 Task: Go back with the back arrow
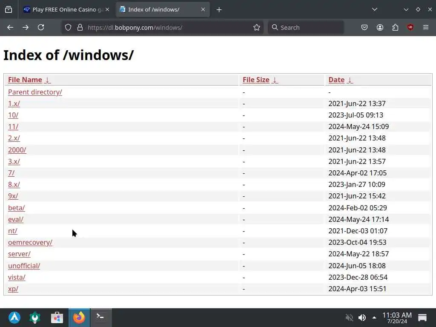[x=10, y=27]
